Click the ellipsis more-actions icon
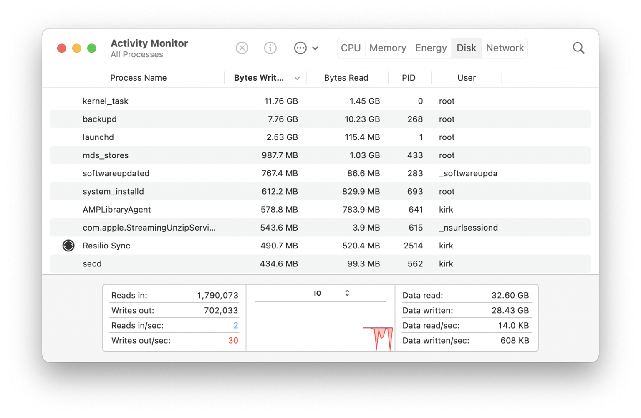641x418 pixels. point(300,48)
